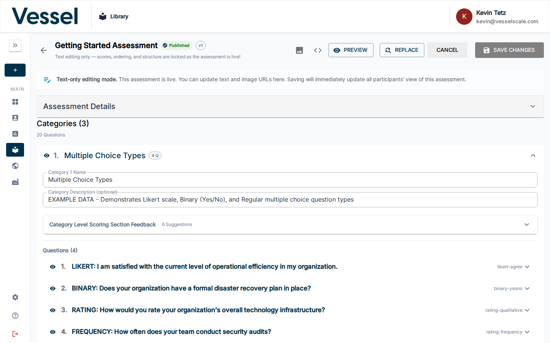The width and height of the screenshot is (550, 343).
Task: Open LIKERT satisfaction question row
Action: pyautogui.click(x=290, y=267)
